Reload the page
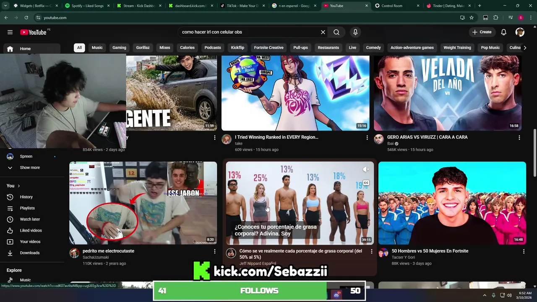This screenshot has height=302, width=537. 26,18
